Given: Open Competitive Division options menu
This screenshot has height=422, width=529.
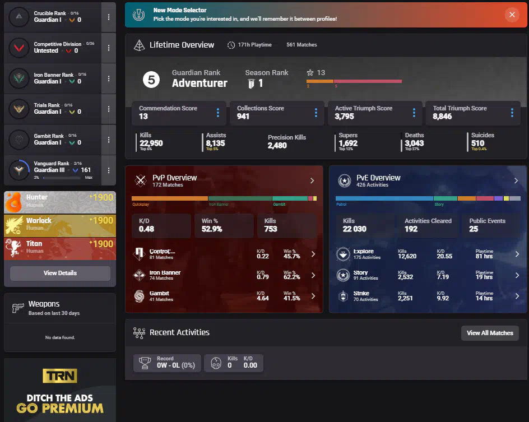Looking at the screenshot, I should (x=109, y=48).
